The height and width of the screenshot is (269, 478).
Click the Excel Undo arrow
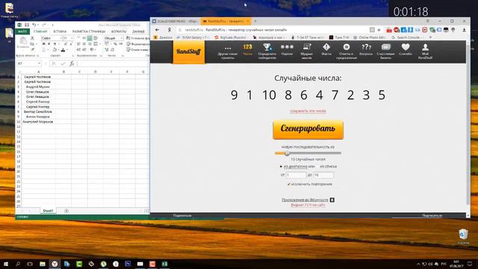pyautogui.click(x=34, y=25)
